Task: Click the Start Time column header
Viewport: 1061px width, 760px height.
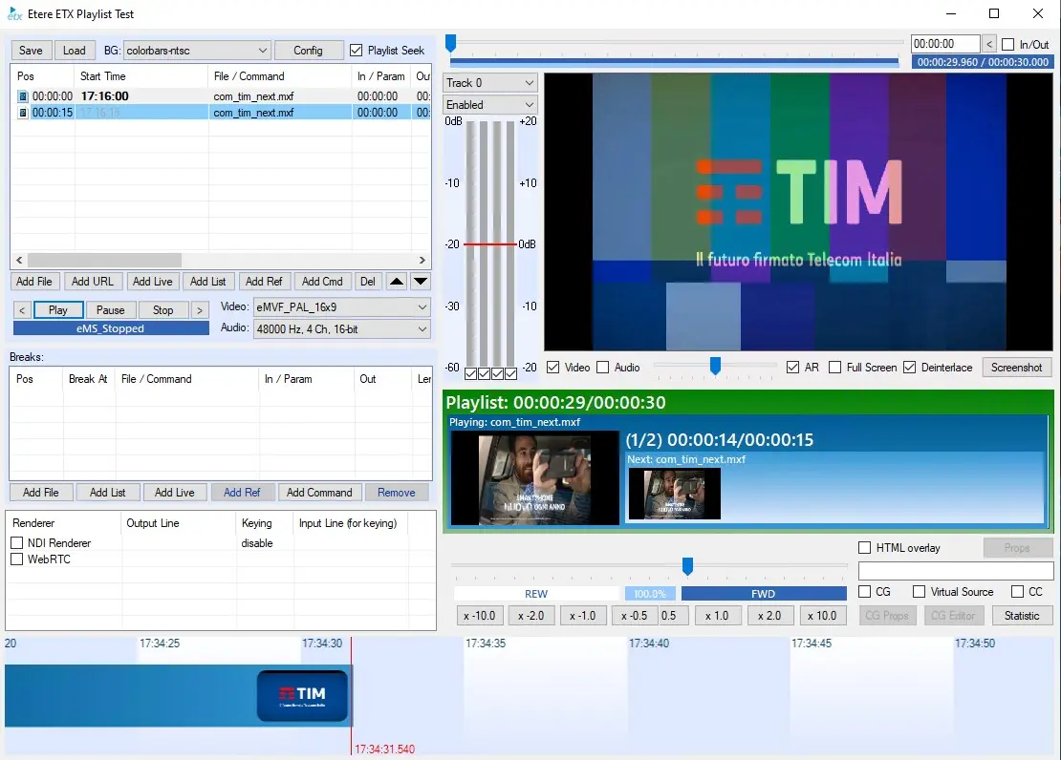Action: pos(141,76)
